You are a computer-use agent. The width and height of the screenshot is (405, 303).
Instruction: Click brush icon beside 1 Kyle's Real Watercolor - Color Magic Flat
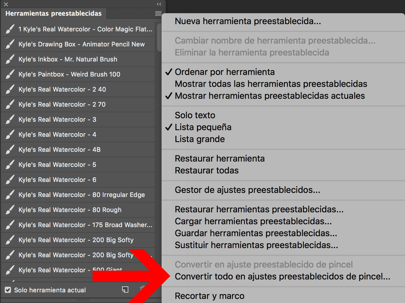coord(10,29)
